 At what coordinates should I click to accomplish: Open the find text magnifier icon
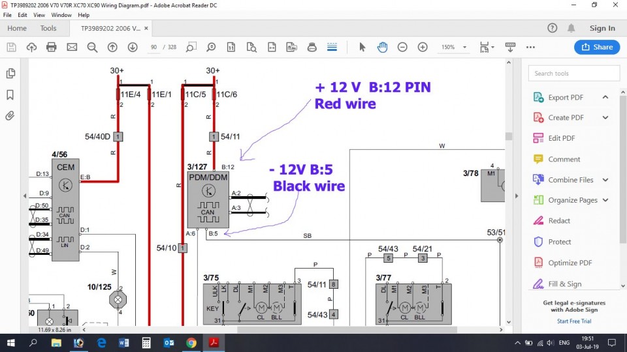click(92, 47)
